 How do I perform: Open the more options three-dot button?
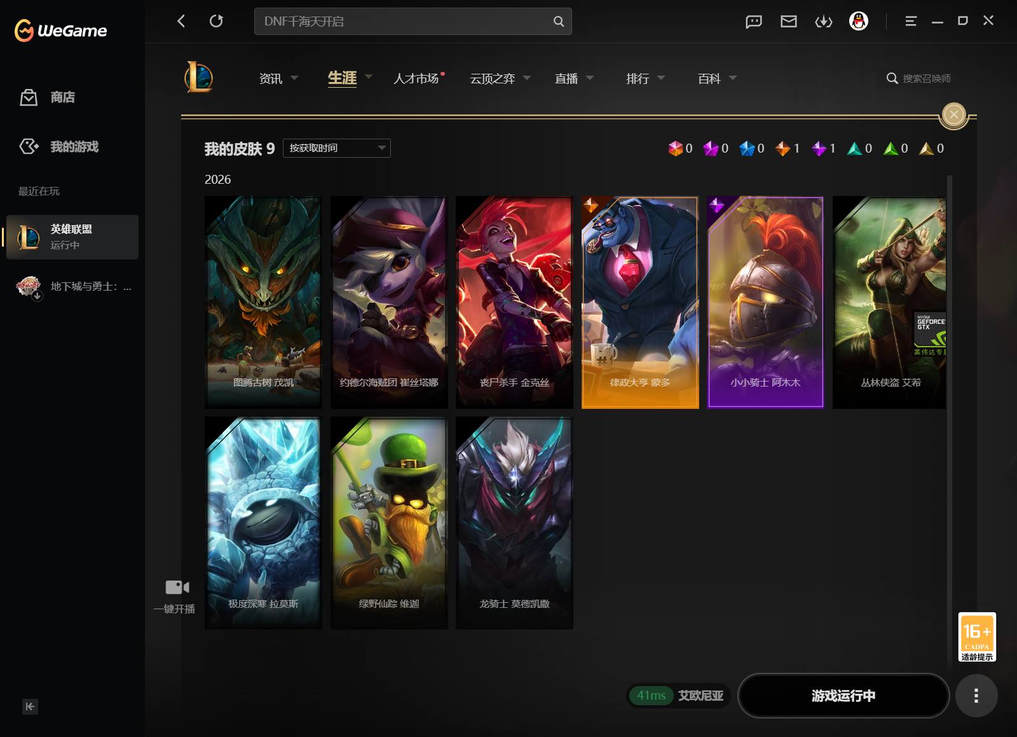point(976,696)
